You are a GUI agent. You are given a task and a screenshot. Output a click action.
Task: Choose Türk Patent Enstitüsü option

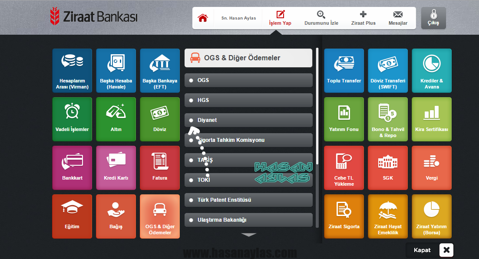coord(249,200)
